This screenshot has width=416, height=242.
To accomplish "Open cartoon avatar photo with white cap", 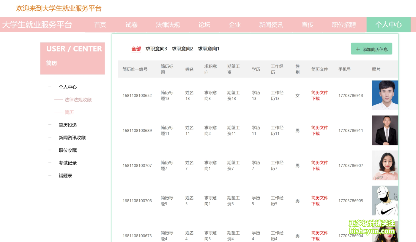I will [385, 201].
